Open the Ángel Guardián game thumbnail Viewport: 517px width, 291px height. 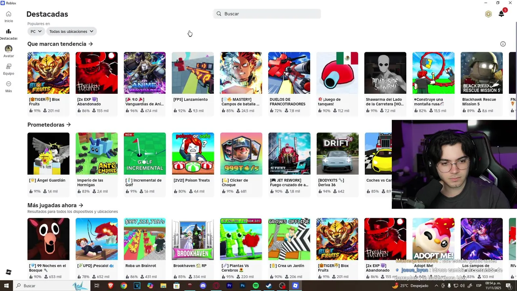(x=48, y=154)
